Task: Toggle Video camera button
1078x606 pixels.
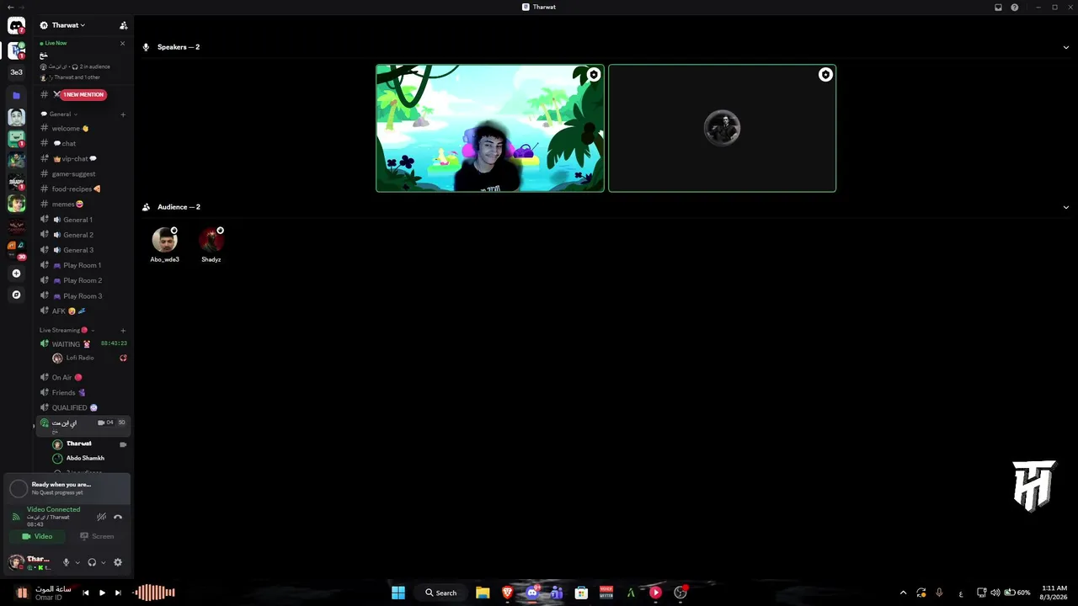Action: (x=37, y=536)
